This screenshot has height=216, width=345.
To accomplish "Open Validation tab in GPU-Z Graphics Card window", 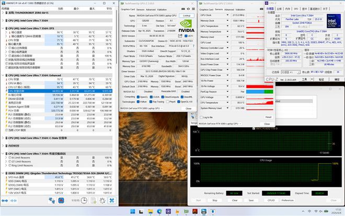I will pos(162,9).
